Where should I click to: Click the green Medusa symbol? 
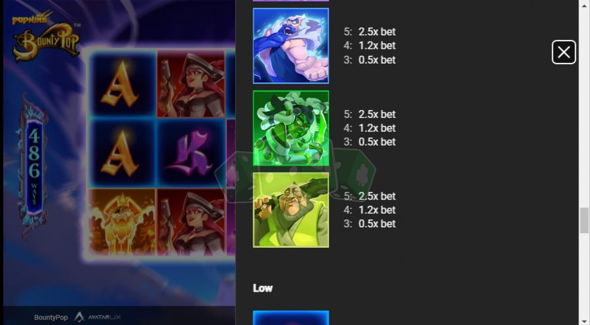click(291, 128)
